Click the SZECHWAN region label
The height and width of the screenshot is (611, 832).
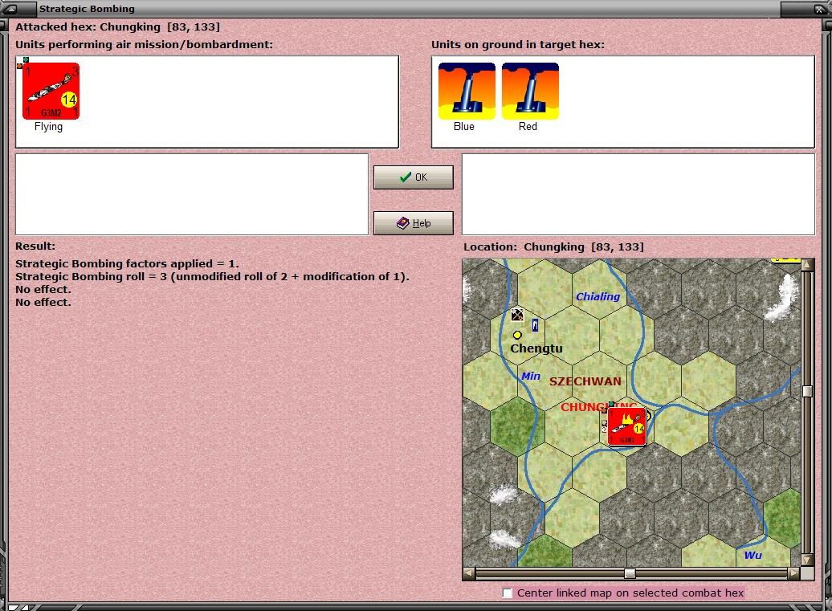(x=585, y=381)
